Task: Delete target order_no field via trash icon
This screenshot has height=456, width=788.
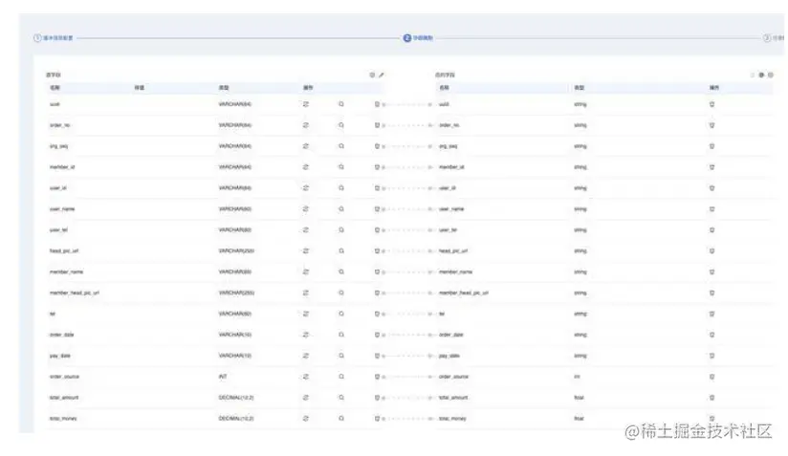Action: click(711, 125)
